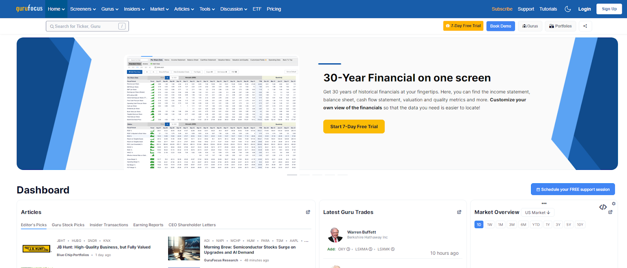Viewport: 627px width, 268px height.
Task: Open Morning Brew: Semiconductor Stocks article
Action: coord(250,250)
